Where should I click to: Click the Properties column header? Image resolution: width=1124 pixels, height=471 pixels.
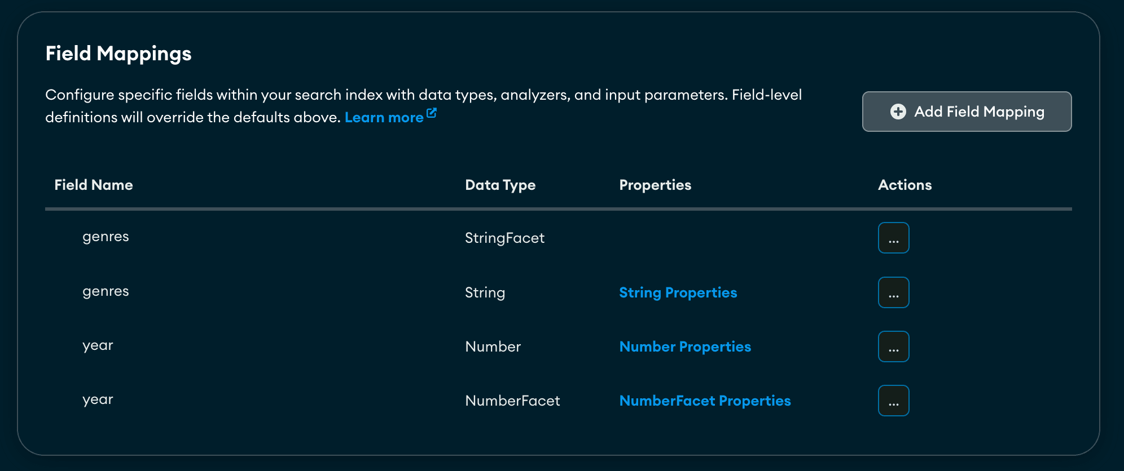pos(655,185)
